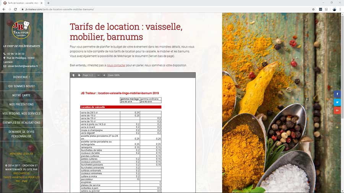Open the Chrome three-dot menu
Screen dimensions: 344x193
click(x=340, y=10)
